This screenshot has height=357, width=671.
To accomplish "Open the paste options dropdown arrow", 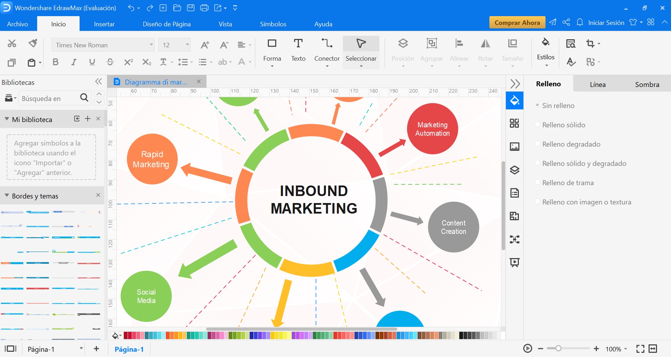I will pos(40,63).
